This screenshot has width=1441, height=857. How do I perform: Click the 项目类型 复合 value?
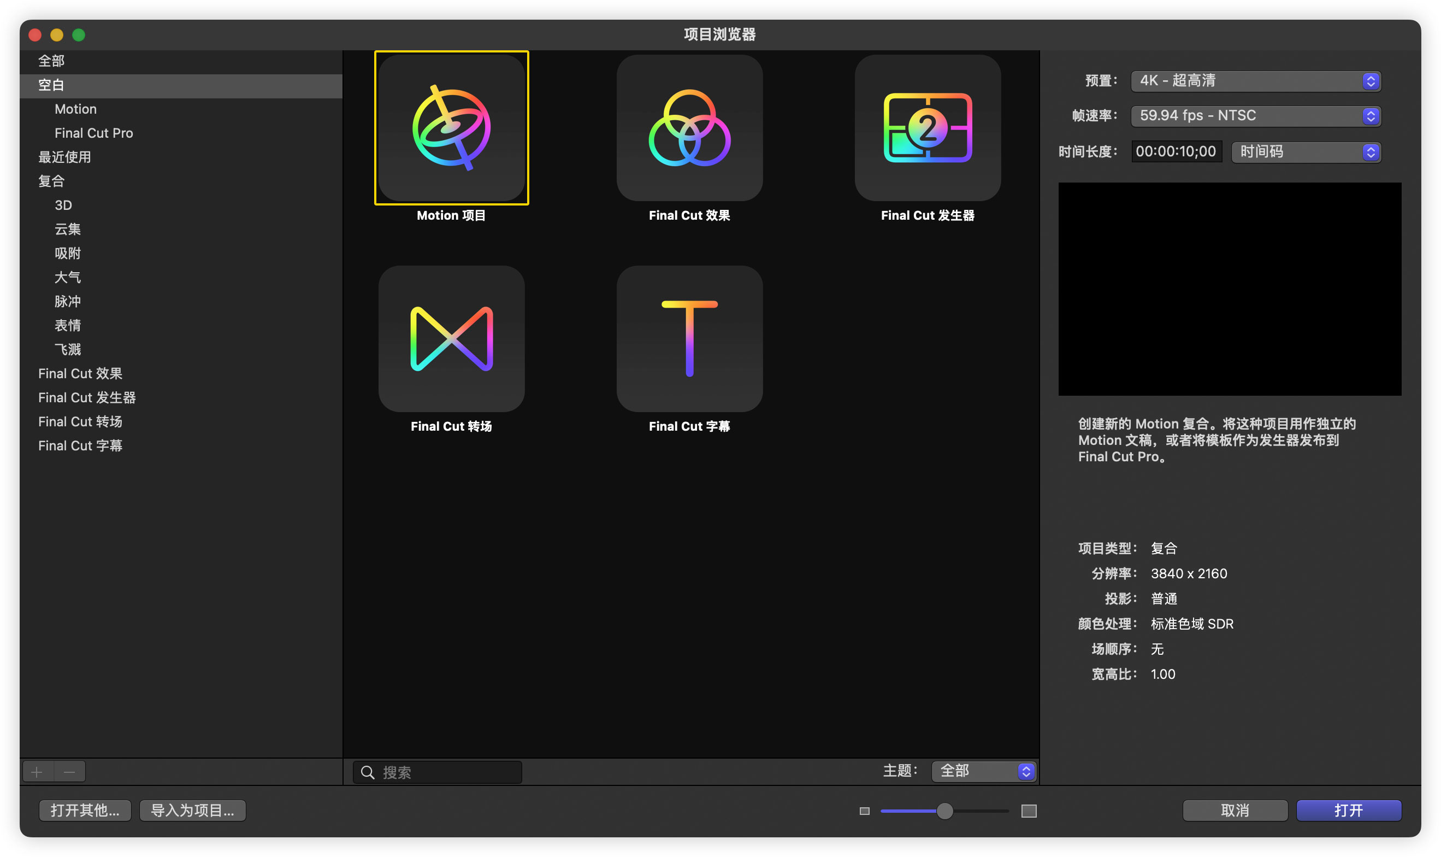click(x=1164, y=548)
